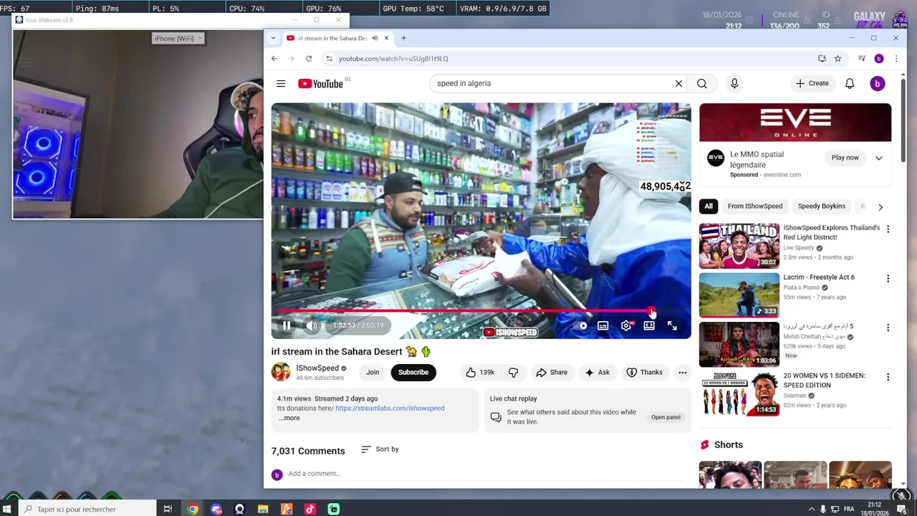Image resolution: width=917 pixels, height=516 pixels.
Task: View site information icon in address bar
Action: pos(329,59)
